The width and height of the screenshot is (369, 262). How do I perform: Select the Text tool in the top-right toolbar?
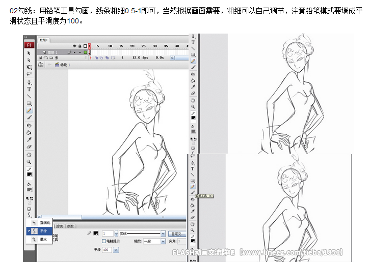tap(193, 42)
